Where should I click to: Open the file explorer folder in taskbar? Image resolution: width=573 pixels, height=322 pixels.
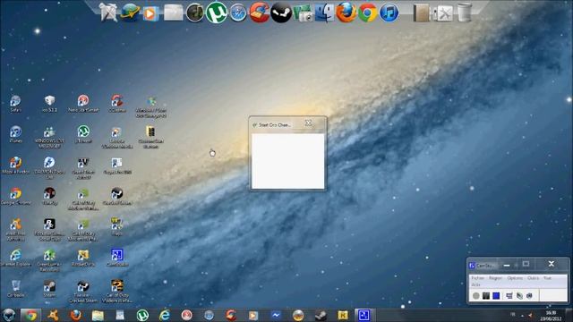(x=98, y=315)
